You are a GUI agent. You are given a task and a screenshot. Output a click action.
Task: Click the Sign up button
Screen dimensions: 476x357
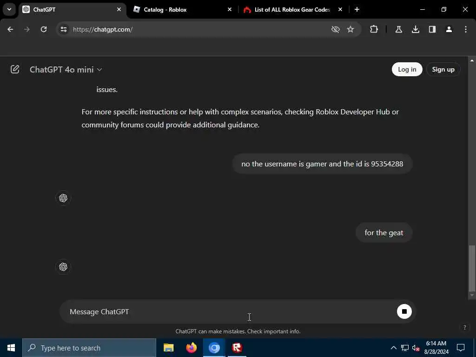[443, 70]
